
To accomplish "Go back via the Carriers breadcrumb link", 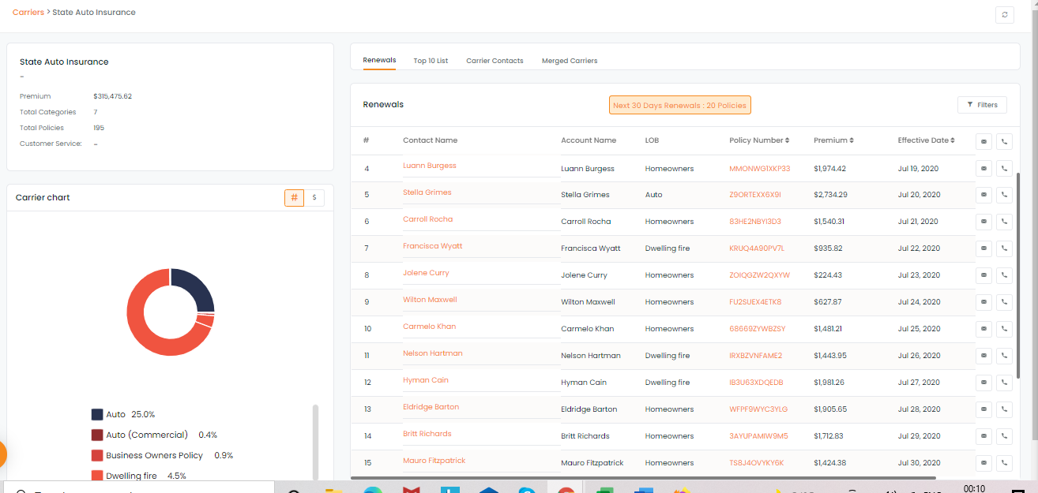I will (28, 13).
